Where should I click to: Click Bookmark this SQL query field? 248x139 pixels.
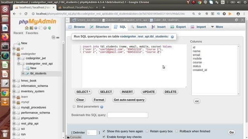(128, 115)
